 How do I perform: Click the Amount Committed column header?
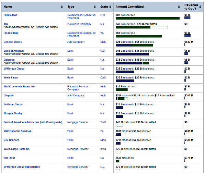click(148, 7)
